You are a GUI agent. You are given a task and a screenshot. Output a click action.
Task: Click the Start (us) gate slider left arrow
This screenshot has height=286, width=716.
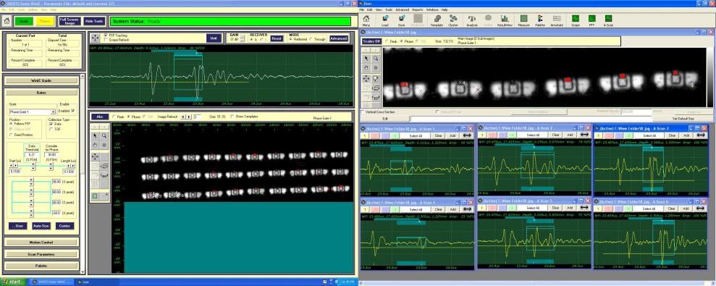[11, 166]
